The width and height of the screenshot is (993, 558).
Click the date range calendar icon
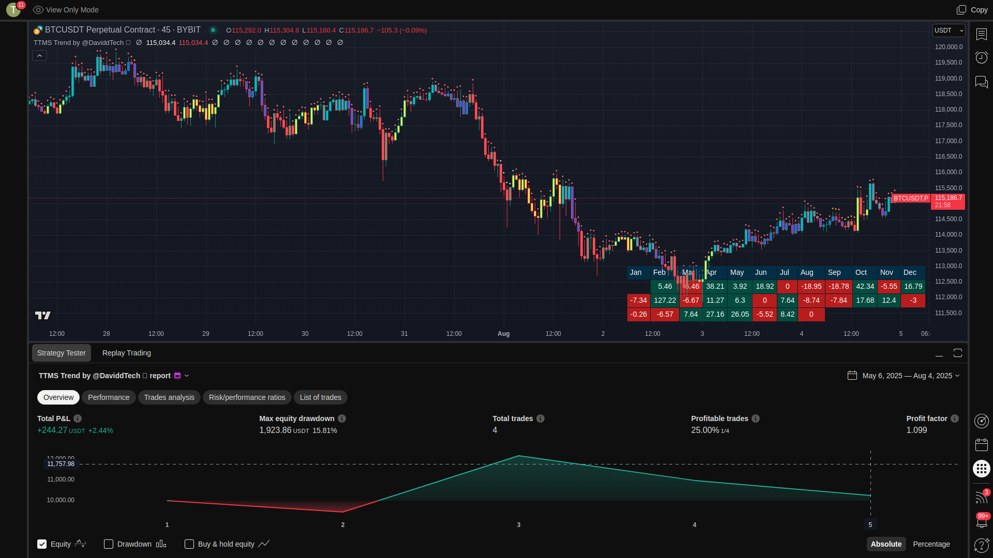pos(852,376)
